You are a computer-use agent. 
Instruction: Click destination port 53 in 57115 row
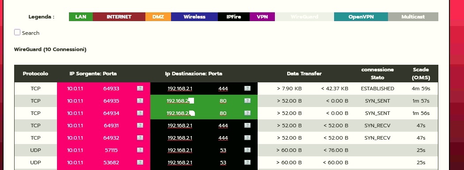pos(223,150)
